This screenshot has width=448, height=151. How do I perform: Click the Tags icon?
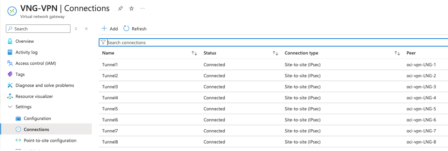(x=10, y=74)
